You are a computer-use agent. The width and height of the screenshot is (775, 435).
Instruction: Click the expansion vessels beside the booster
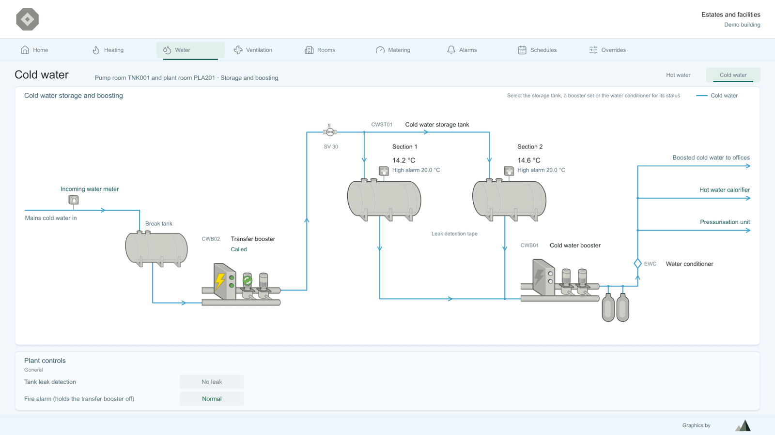click(x=616, y=307)
